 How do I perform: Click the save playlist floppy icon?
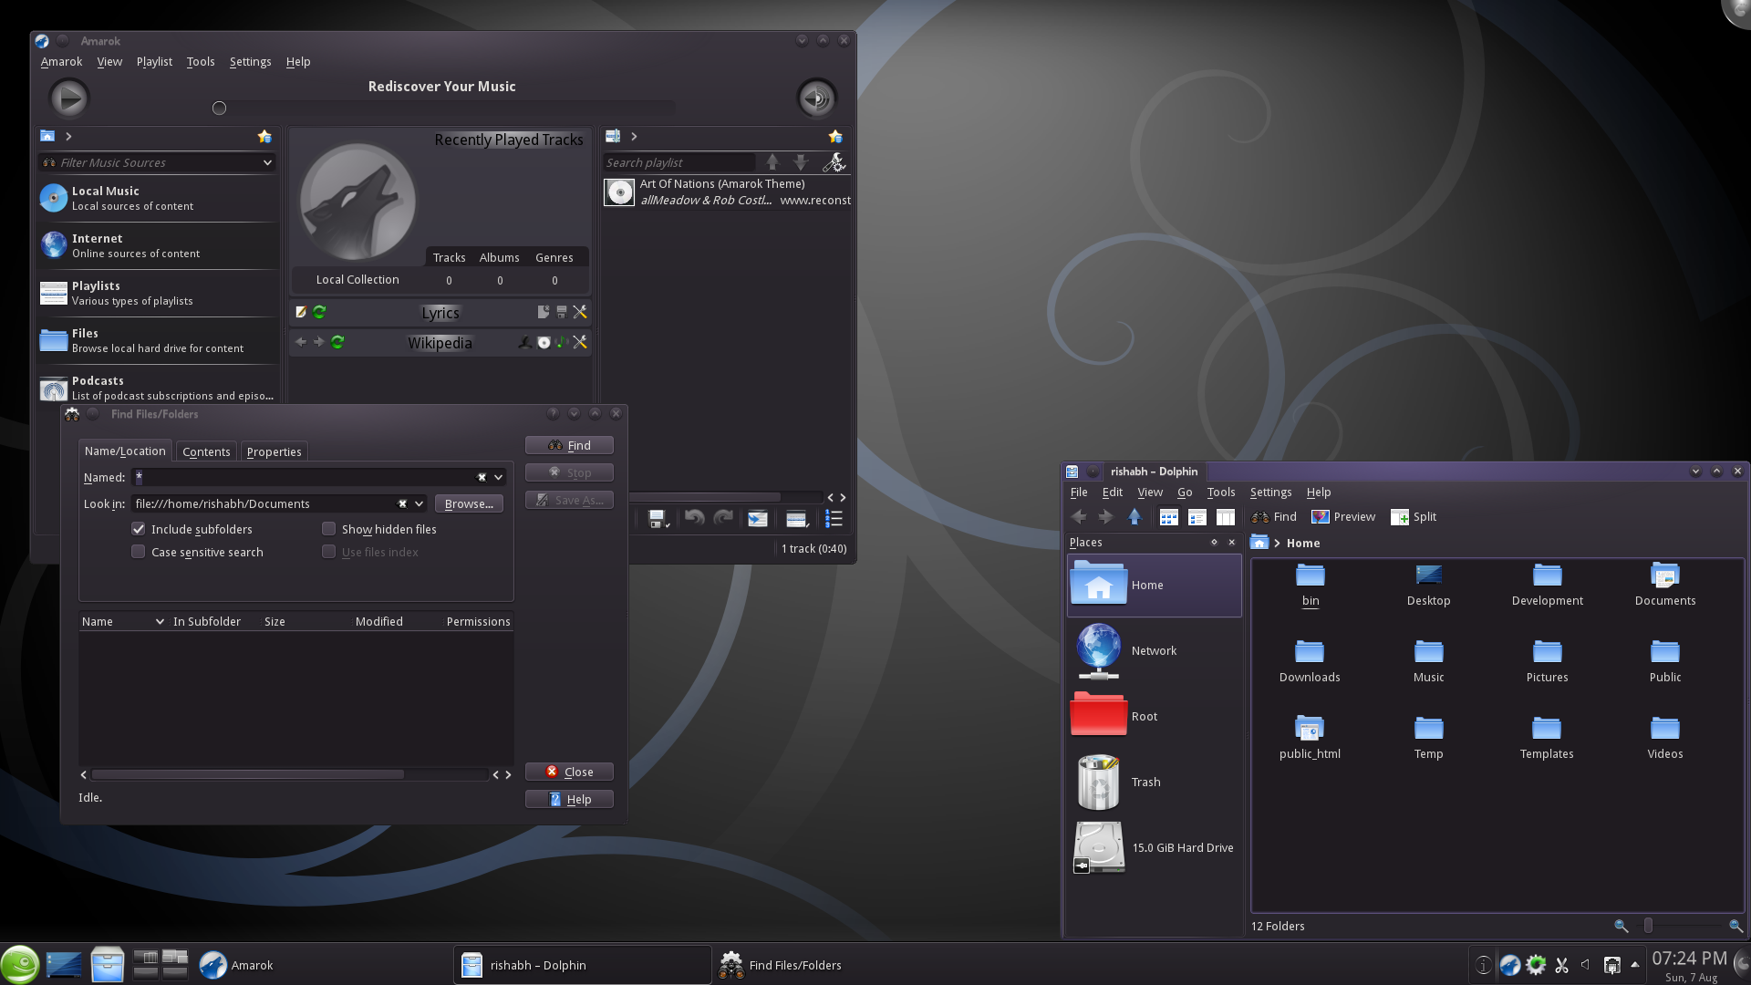pos(658,520)
